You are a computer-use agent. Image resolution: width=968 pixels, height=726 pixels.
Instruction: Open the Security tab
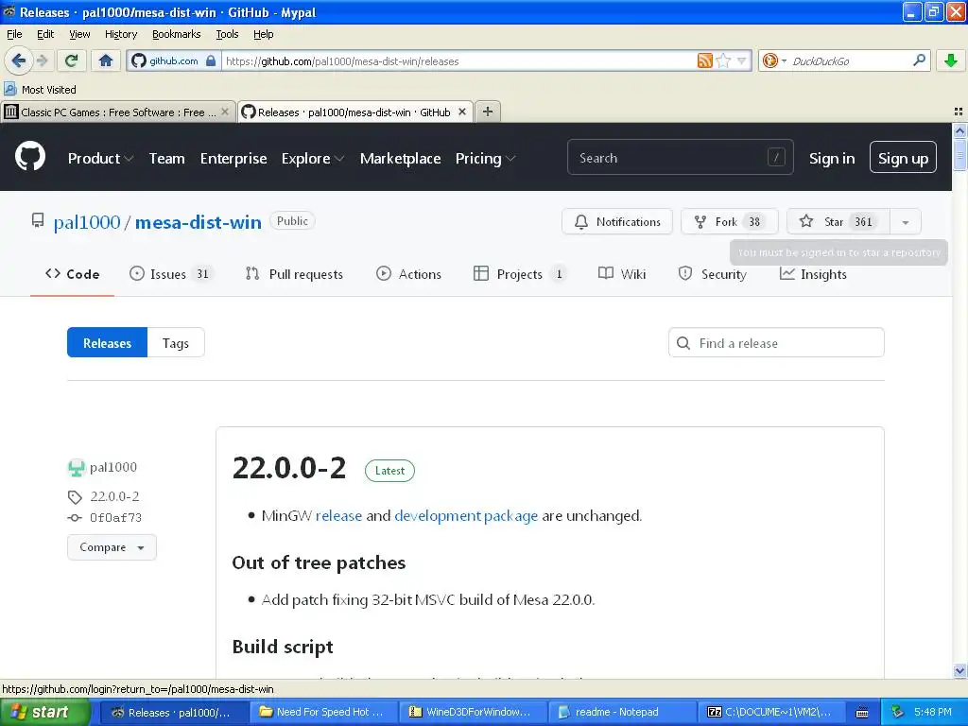tap(712, 274)
